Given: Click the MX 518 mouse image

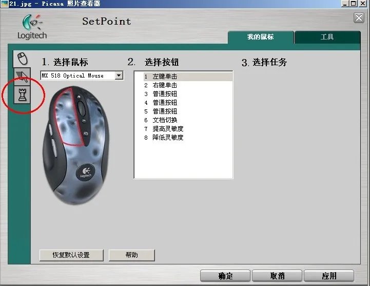Looking at the screenshot, I should pyautogui.click(x=76, y=145).
